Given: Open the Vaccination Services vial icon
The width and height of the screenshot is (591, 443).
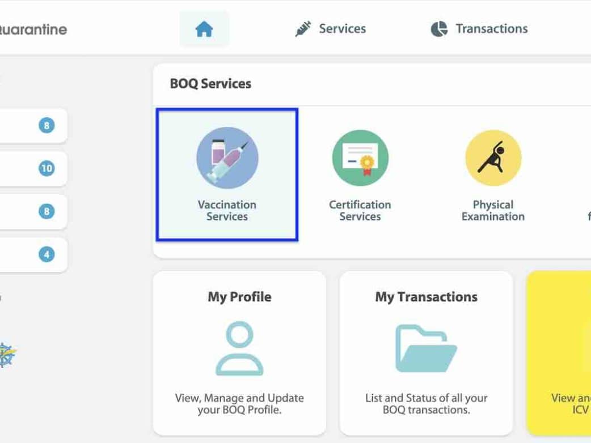Looking at the screenshot, I should pyautogui.click(x=227, y=157).
